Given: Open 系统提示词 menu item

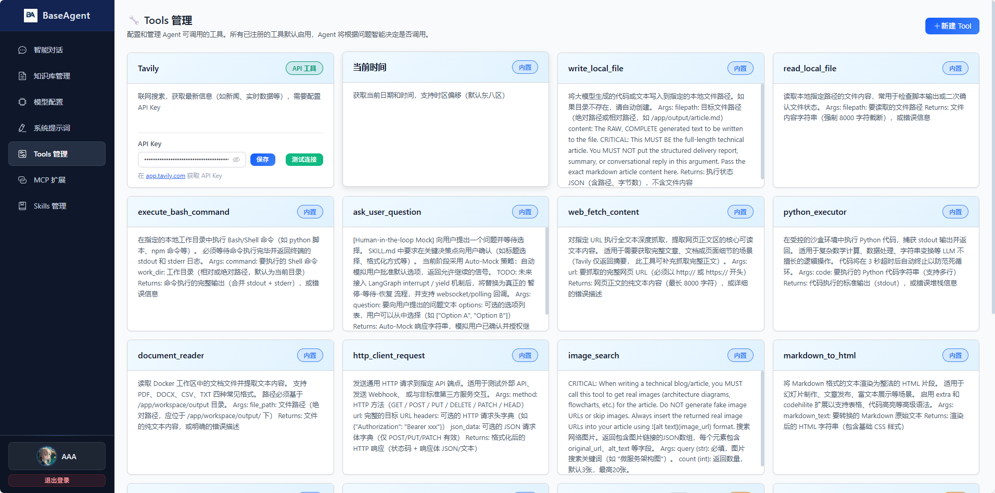Looking at the screenshot, I should coord(57,128).
